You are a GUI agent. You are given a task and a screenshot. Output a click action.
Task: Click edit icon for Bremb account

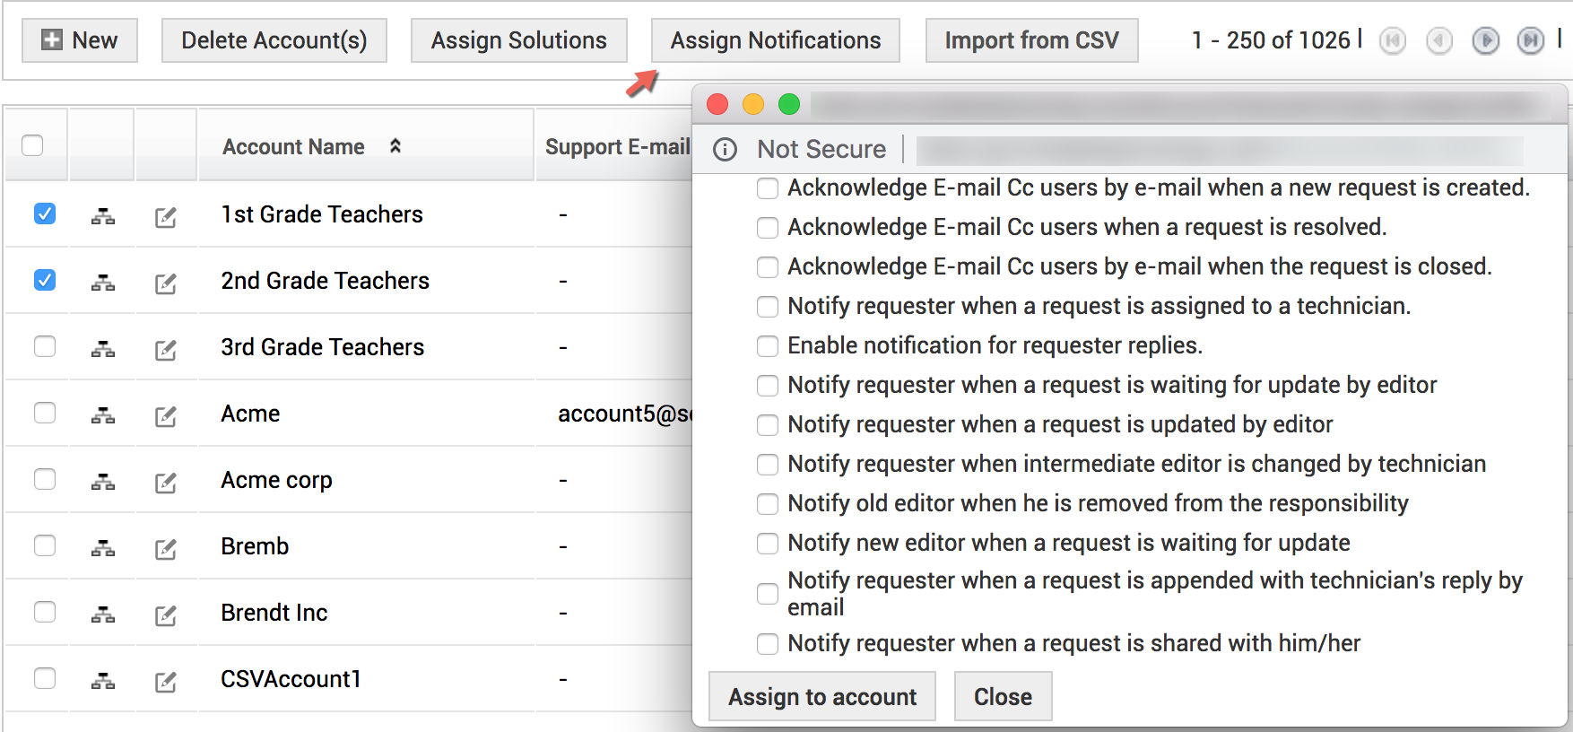166,548
